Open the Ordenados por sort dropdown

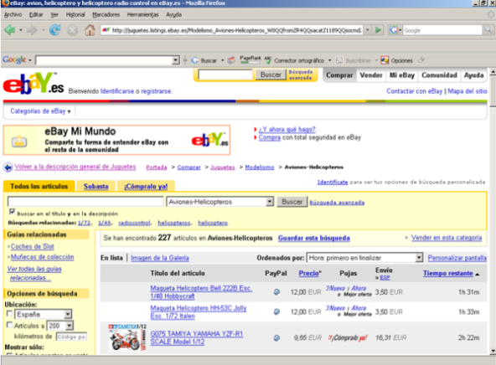click(x=419, y=258)
